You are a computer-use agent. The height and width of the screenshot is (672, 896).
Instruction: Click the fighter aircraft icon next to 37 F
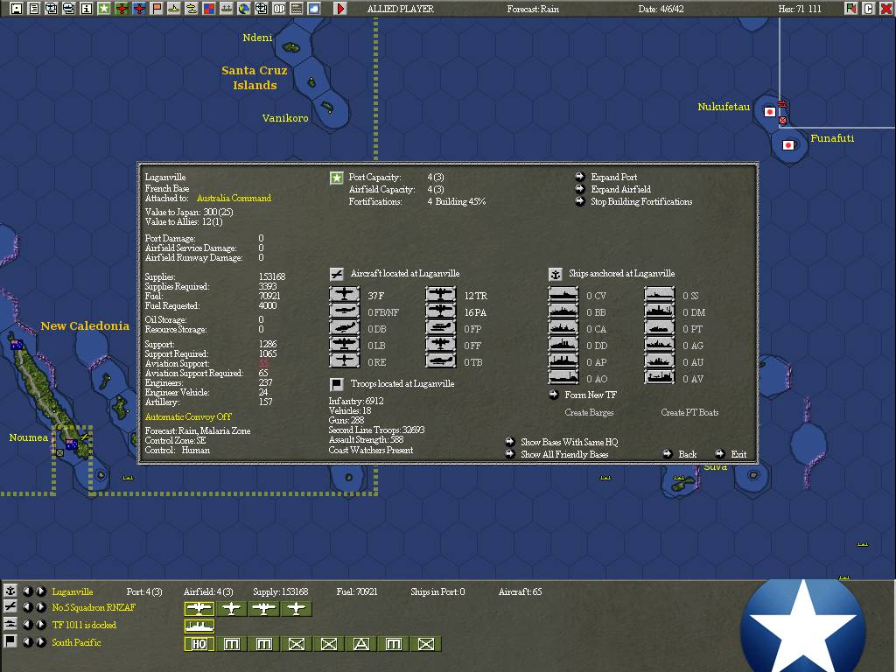345,295
